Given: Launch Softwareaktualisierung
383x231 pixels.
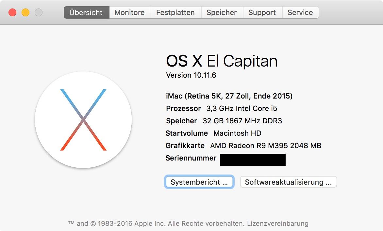Looking at the screenshot, I should point(288,182).
